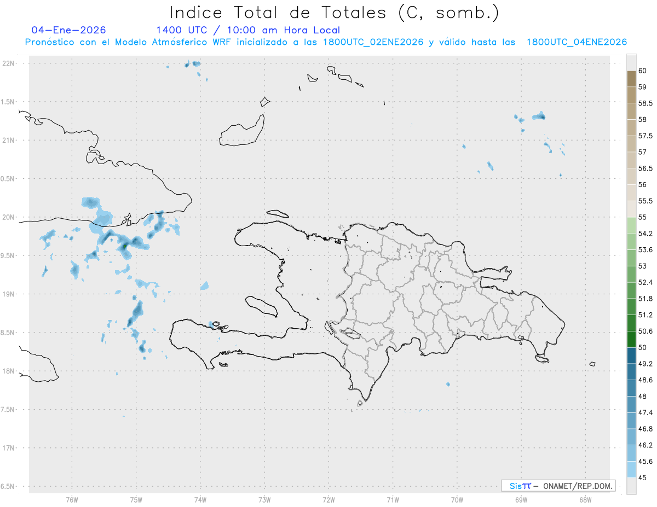Click the '53.6' colorbar value
The image size is (657, 507).
pyautogui.click(x=645, y=250)
